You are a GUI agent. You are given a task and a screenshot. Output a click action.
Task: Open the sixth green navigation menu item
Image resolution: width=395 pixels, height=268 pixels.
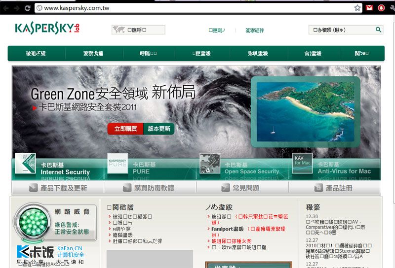click(x=313, y=53)
